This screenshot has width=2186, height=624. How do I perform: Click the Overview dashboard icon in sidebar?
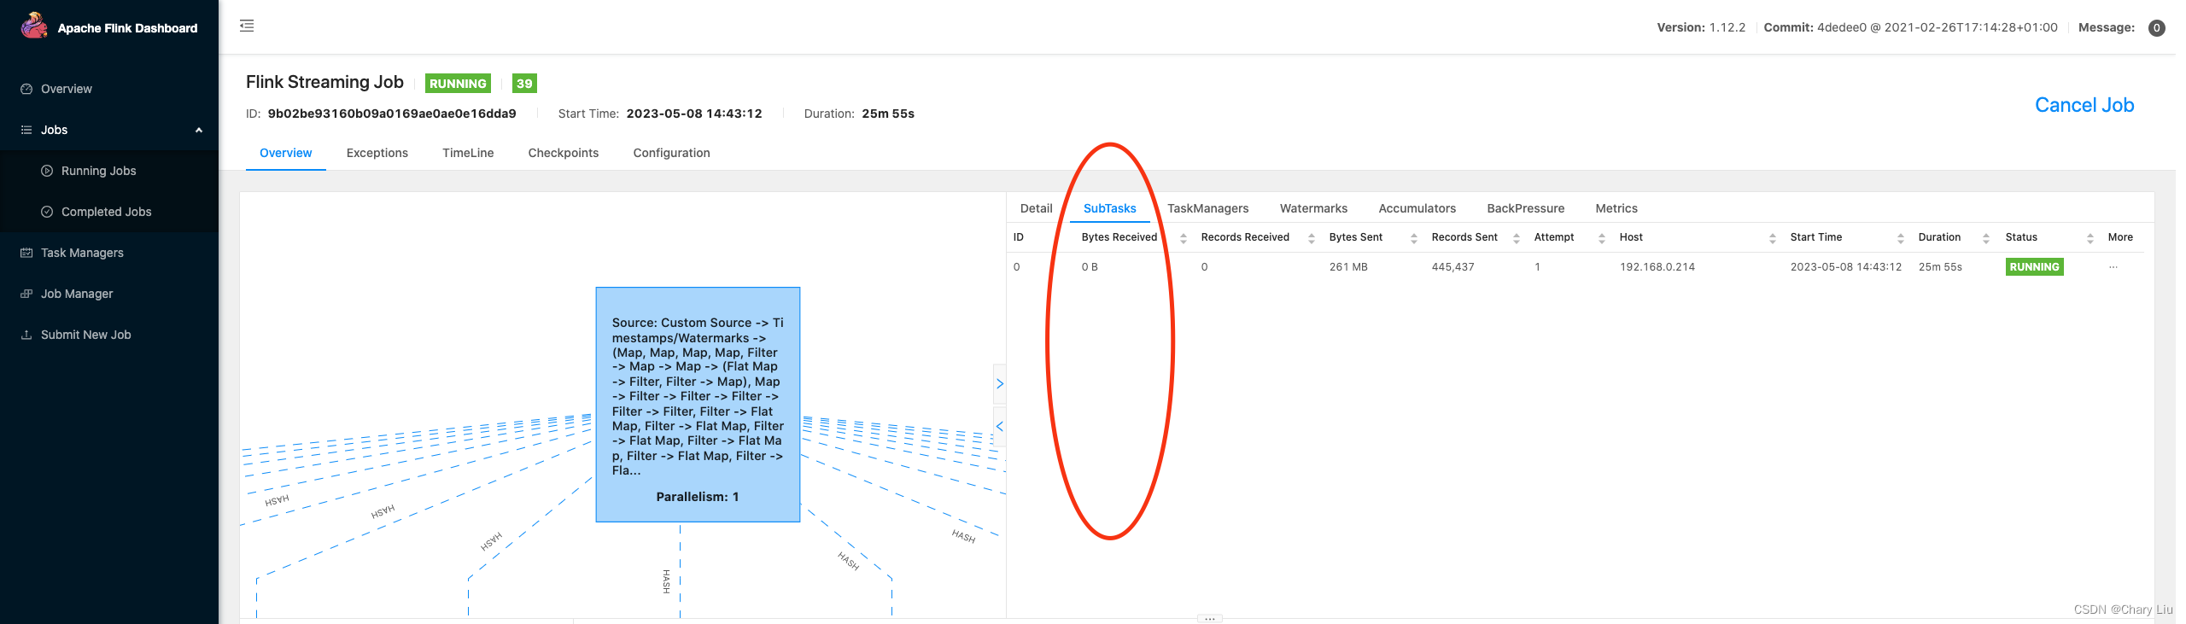(x=26, y=89)
